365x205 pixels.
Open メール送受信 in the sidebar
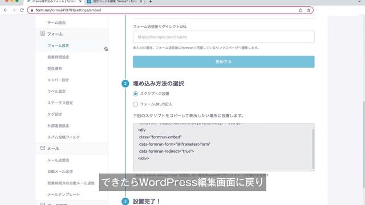point(58,160)
